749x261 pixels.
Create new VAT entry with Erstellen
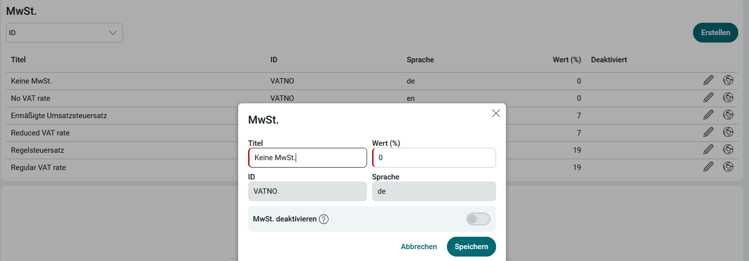[715, 33]
